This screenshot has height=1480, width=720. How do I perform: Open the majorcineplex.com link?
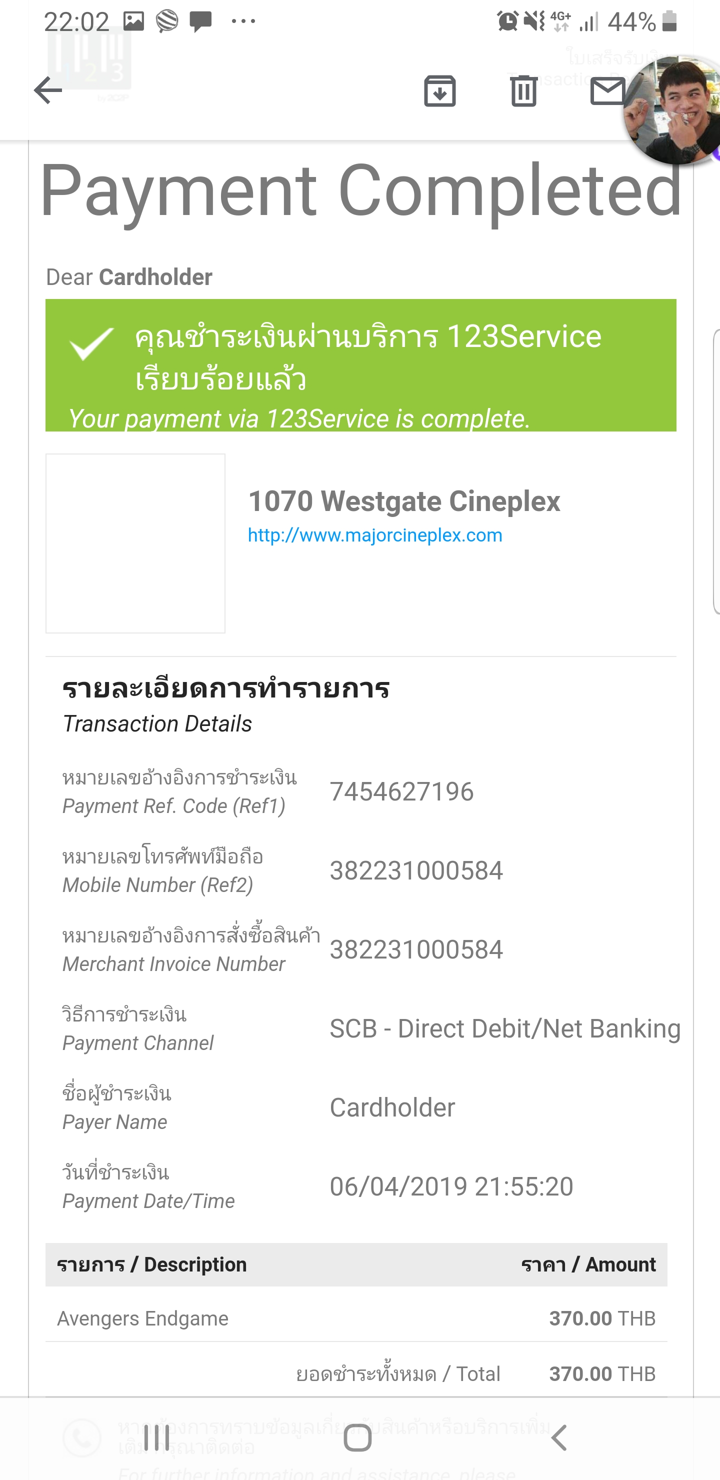point(374,535)
